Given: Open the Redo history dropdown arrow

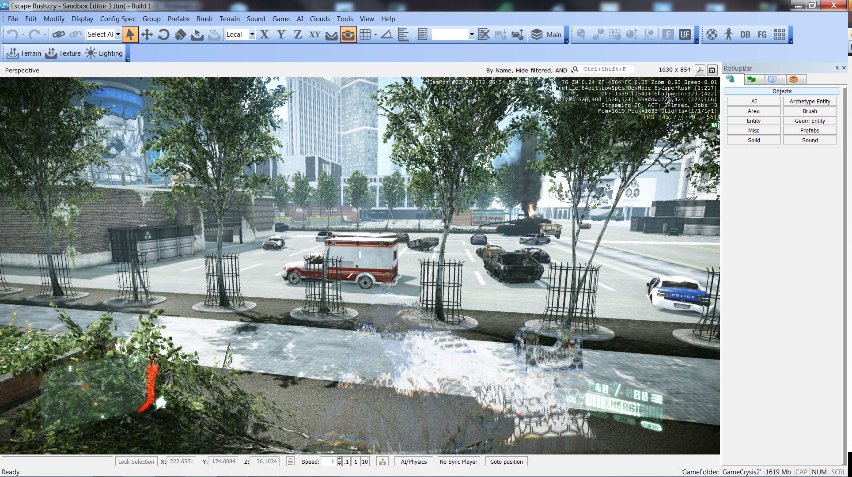Looking at the screenshot, I should [x=44, y=34].
